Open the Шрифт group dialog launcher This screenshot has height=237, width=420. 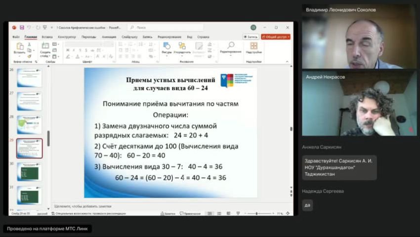click(x=114, y=62)
